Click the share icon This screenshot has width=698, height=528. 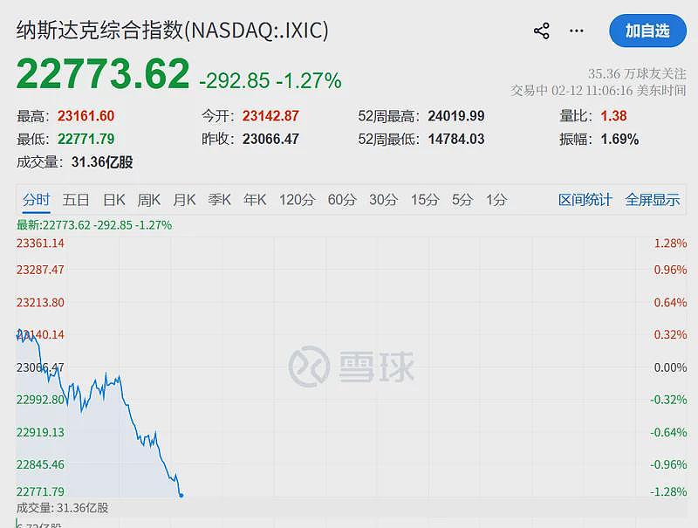tap(541, 31)
